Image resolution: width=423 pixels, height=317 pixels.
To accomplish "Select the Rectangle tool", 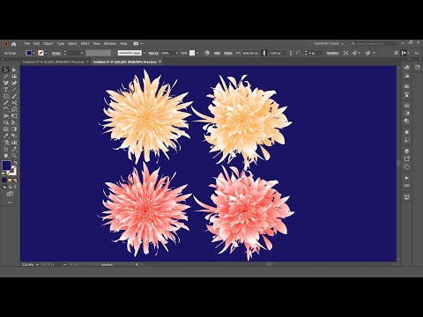I will (5, 96).
